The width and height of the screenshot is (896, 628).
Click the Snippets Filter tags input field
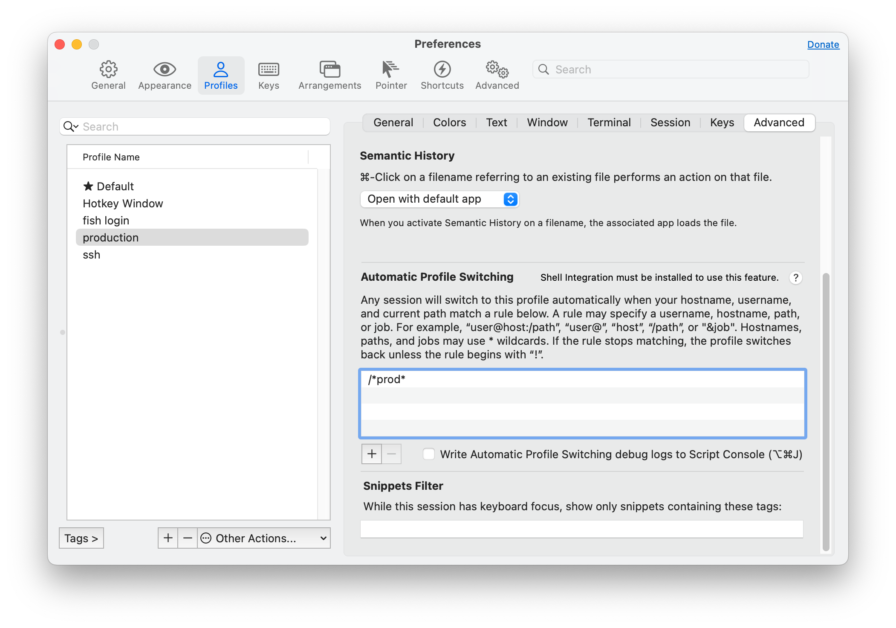pos(581,529)
